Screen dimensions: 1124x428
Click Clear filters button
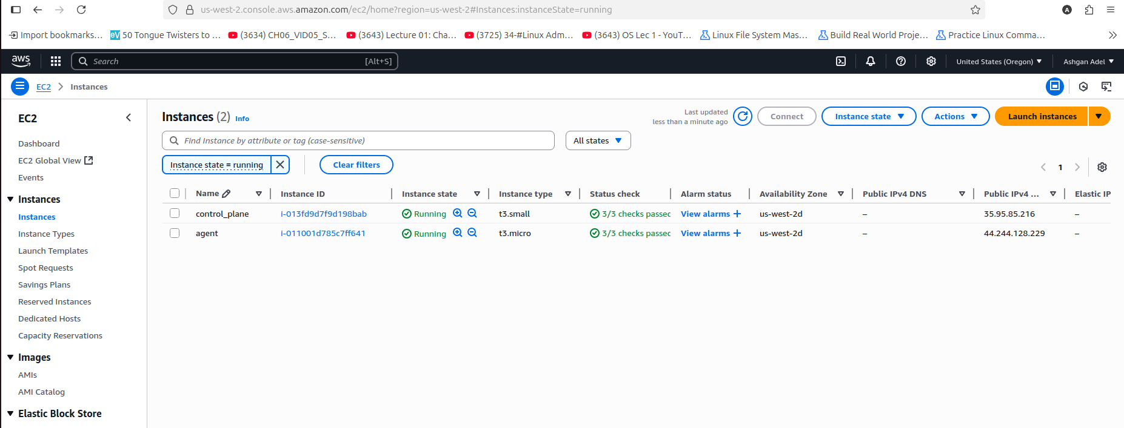click(356, 165)
